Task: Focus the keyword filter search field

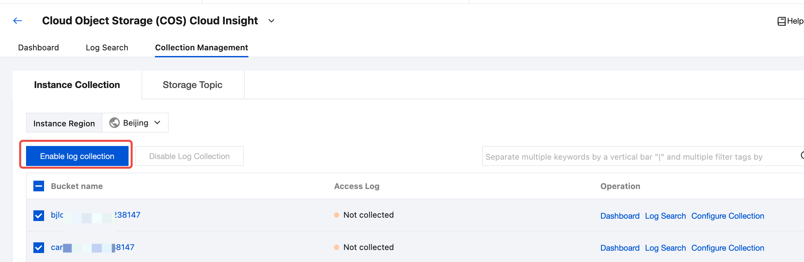Action: pos(634,157)
